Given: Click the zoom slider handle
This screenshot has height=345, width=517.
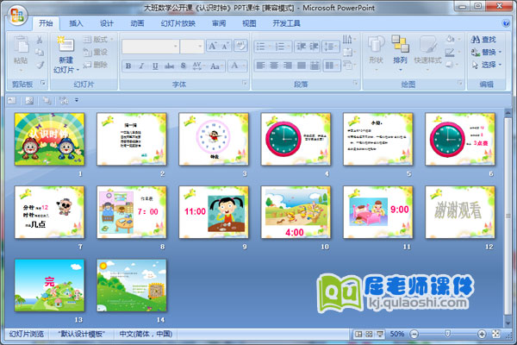Looking at the screenshot, I should (448, 334).
